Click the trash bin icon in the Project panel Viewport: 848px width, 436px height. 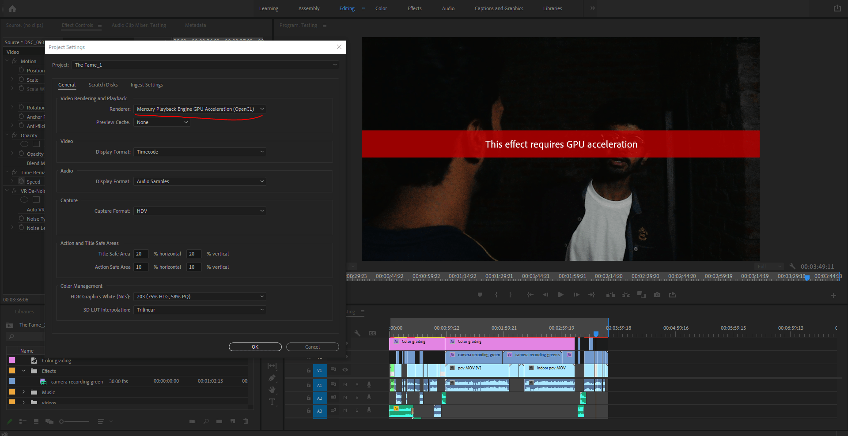click(x=246, y=421)
